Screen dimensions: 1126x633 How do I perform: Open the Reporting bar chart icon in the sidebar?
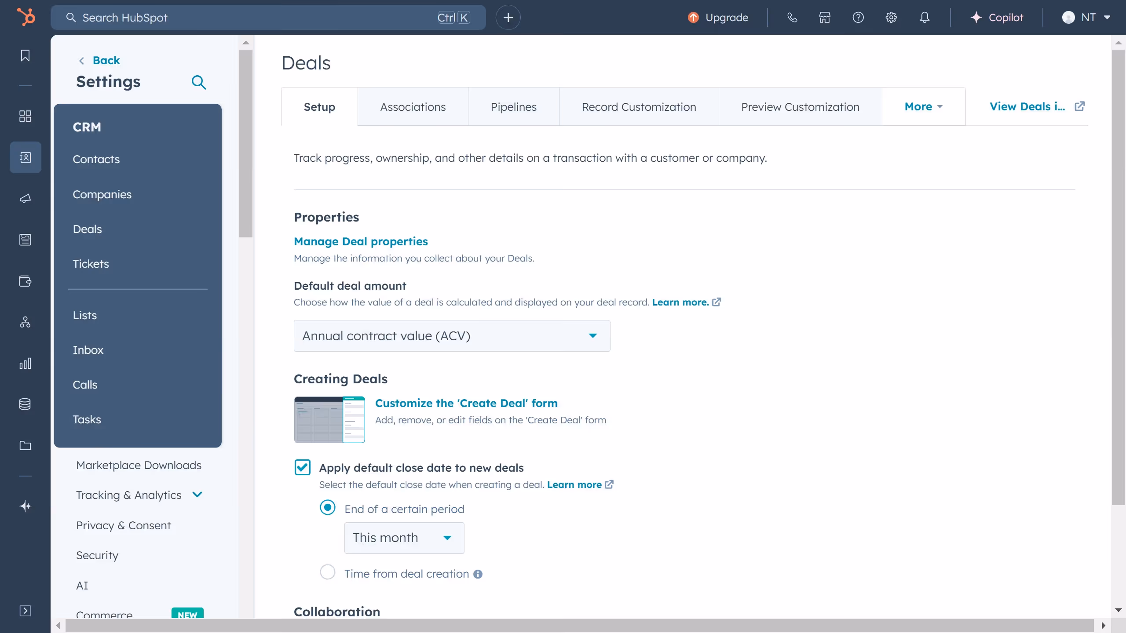click(25, 363)
